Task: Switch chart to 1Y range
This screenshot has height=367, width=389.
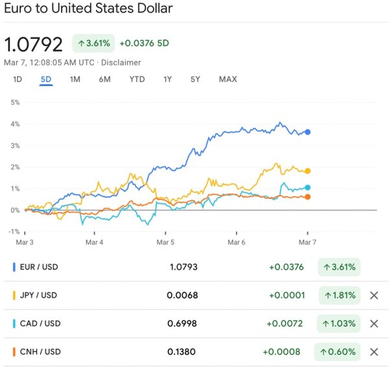Action: pyautogui.click(x=168, y=79)
